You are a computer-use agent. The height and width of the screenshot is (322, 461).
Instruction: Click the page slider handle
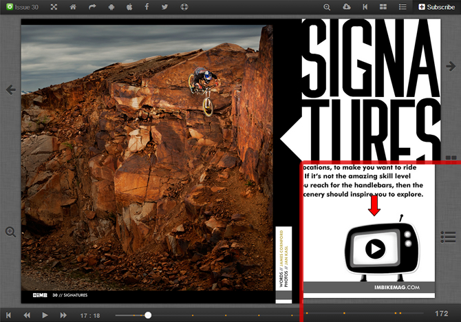tap(148, 315)
